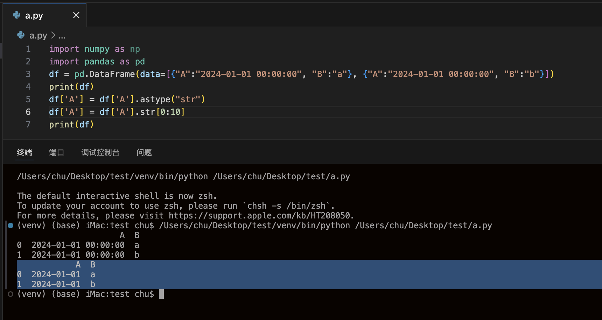
Task: Open the 调试控制台 panel tab
Action: [x=100, y=152]
